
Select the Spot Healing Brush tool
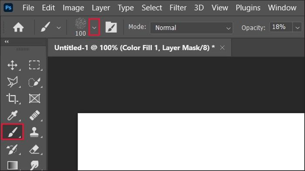(x=34, y=115)
